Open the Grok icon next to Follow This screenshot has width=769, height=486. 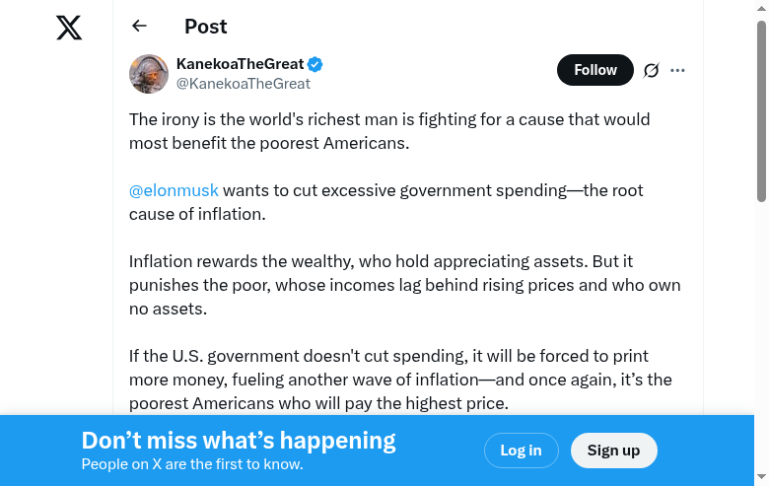point(651,70)
